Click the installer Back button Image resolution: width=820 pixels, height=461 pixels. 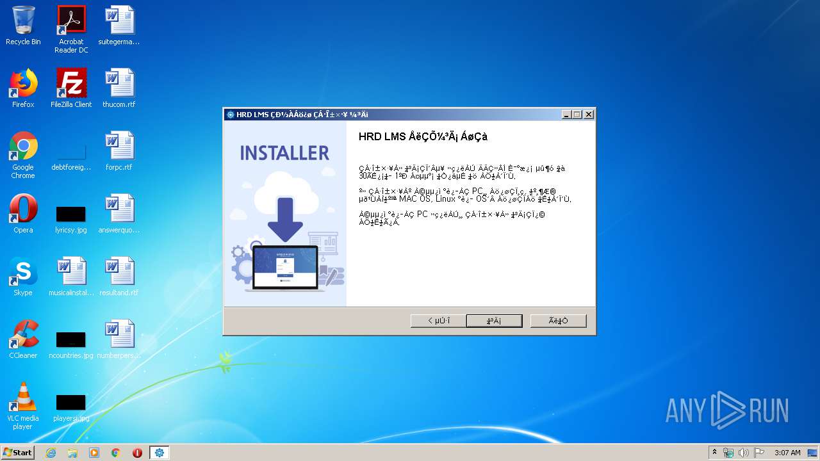click(439, 321)
